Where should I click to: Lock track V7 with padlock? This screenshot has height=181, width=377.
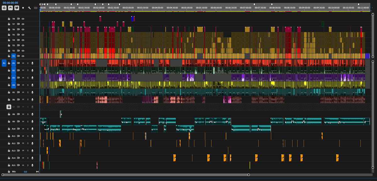(9, 24)
